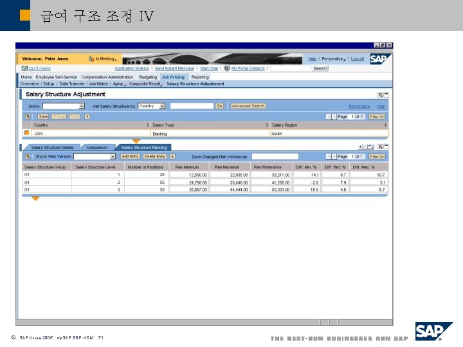Toggle Filter On in the planning table
The width and height of the screenshot is (463, 347).
click(377, 157)
